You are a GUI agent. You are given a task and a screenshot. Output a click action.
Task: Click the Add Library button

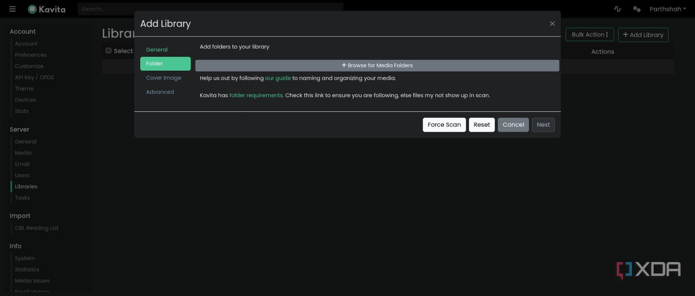tap(643, 35)
